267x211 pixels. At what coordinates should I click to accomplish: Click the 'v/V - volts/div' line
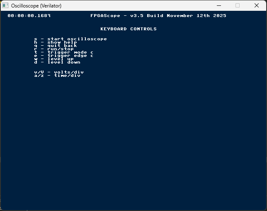click(x=59, y=72)
